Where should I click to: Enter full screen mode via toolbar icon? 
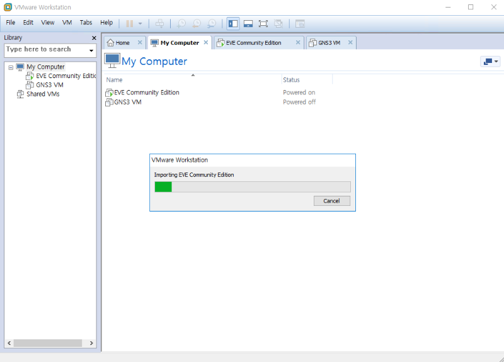[263, 23]
